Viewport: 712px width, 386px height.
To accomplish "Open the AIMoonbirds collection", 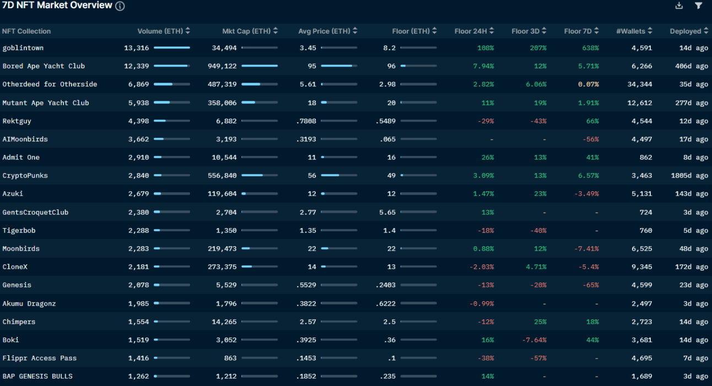I will pos(25,139).
